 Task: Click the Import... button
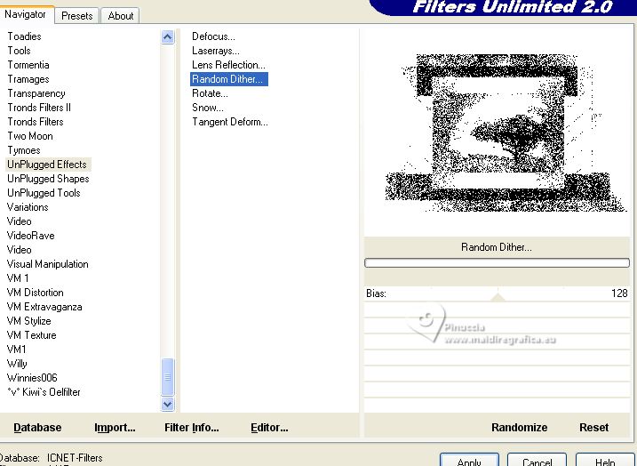coord(115,428)
